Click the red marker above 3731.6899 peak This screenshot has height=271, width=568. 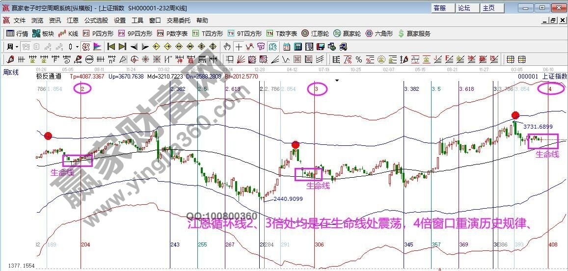pyautogui.click(x=515, y=115)
